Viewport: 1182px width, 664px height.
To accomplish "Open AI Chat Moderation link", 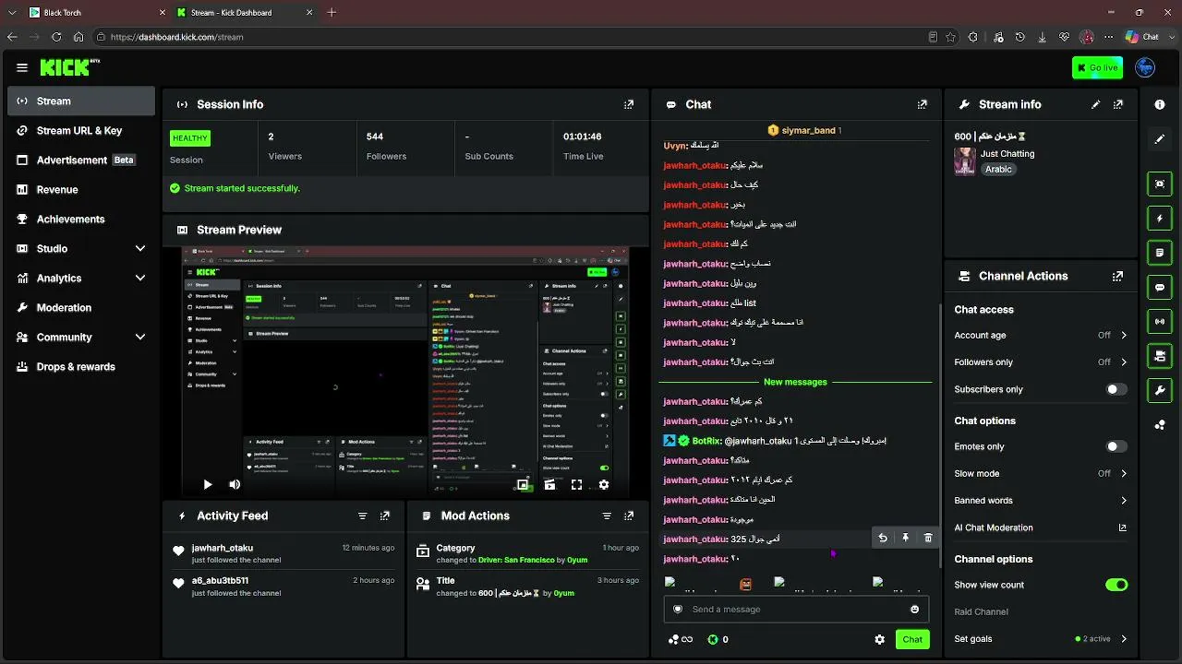I will pyautogui.click(x=1041, y=528).
